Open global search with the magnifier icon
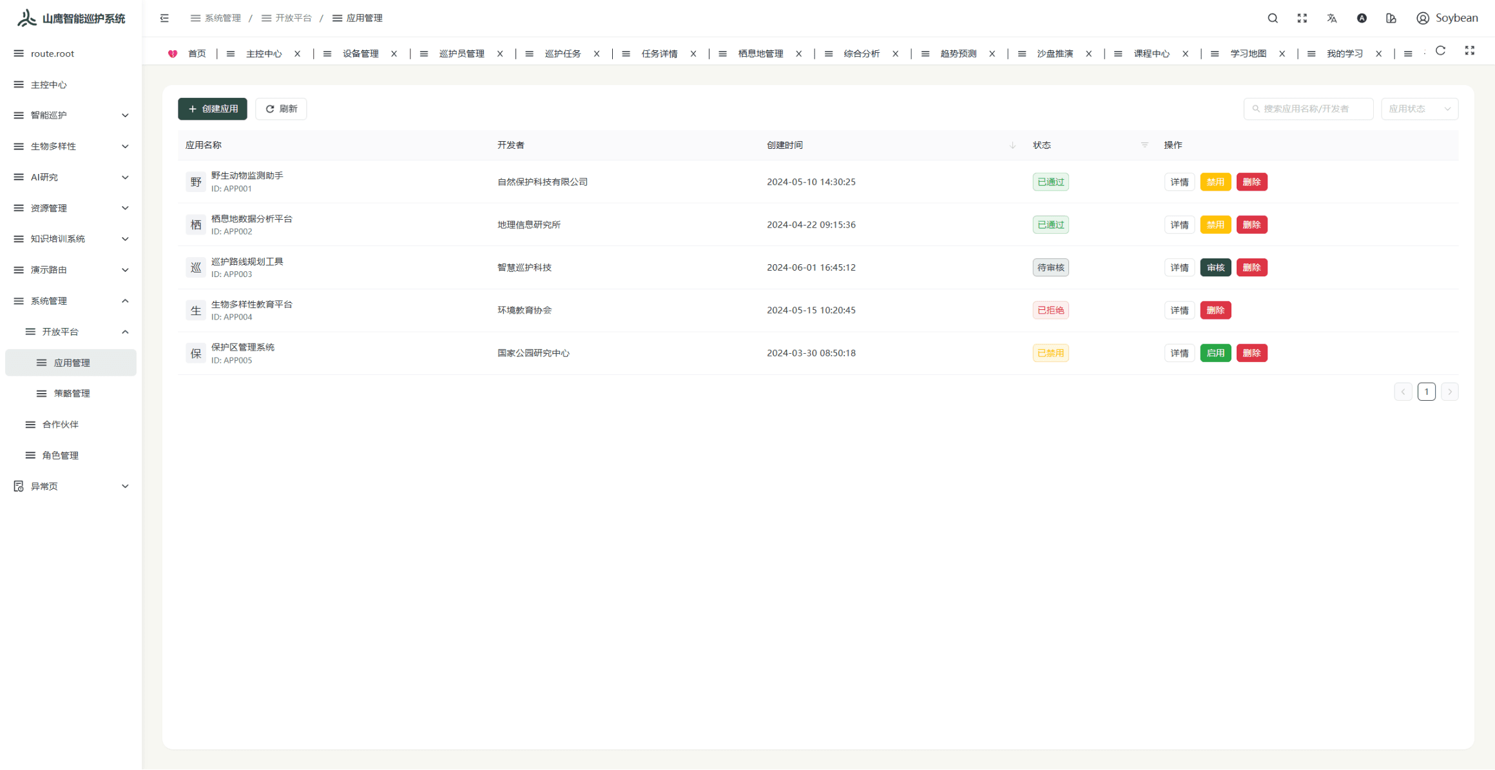 pyautogui.click(x=1273, y=18)
